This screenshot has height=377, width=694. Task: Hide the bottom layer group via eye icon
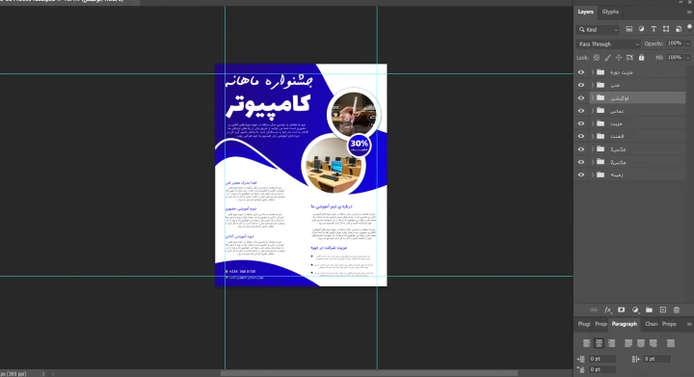click(581, 175)
